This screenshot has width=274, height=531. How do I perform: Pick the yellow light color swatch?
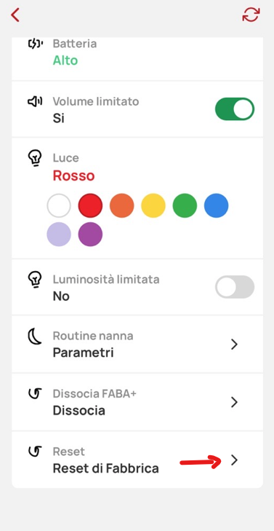(x=153, y=205)
